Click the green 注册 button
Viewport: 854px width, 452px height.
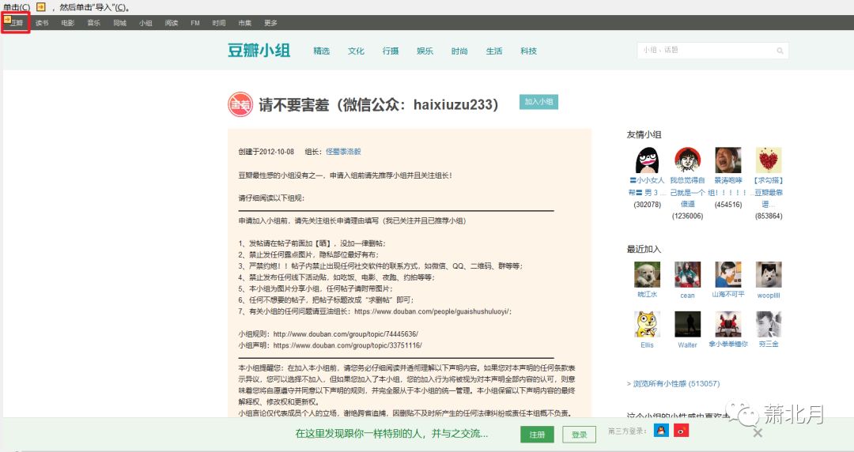tap(537, 434)
